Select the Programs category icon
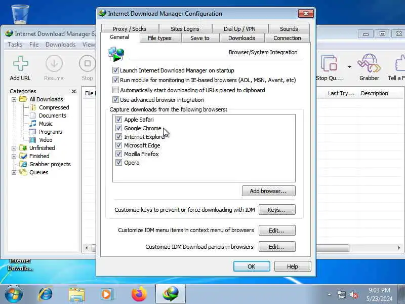The image size is (405, 304). (32, 132)
